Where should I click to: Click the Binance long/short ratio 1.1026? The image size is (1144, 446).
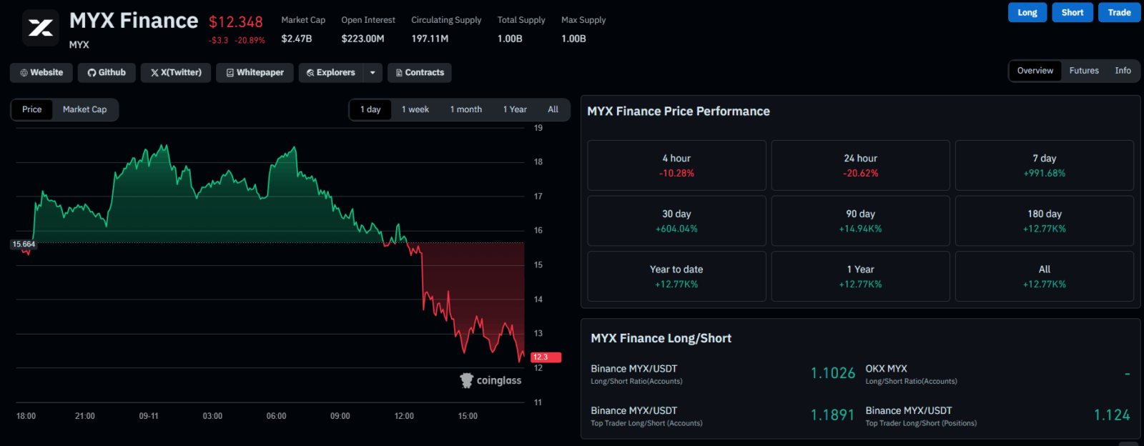[833, 373]
